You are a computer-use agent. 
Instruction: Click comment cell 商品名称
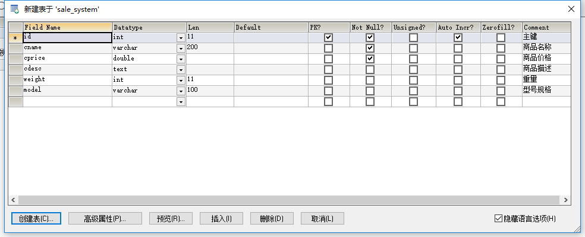pyautogui.click(x=546, y=49)
